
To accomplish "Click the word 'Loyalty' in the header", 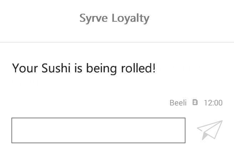I will (x=130, y=18).
